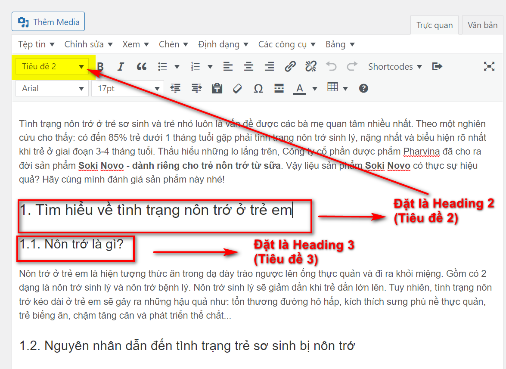Remove link using the broken chain icon
Screen dimensions: 506x369
click(x=311, y=66)
